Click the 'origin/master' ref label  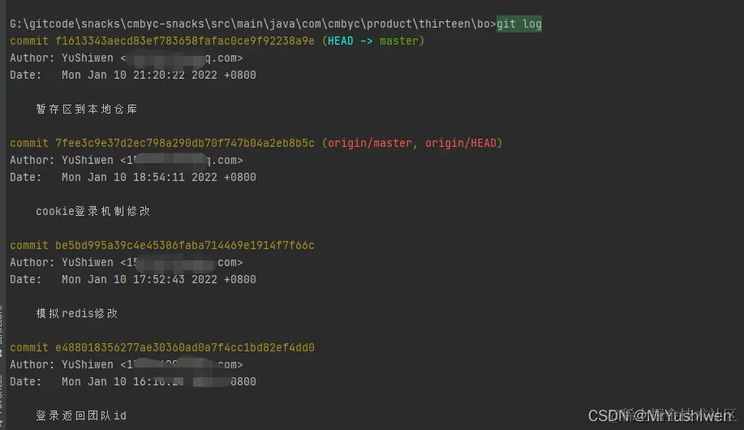pos(370,143)
